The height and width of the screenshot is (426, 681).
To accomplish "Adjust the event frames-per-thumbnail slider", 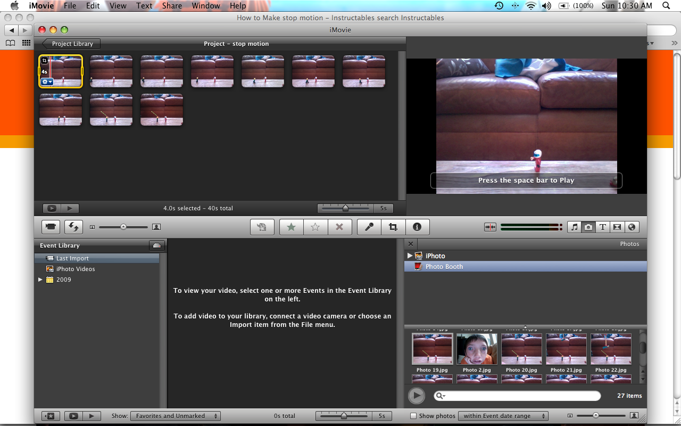I will click(x=344, y=416).
